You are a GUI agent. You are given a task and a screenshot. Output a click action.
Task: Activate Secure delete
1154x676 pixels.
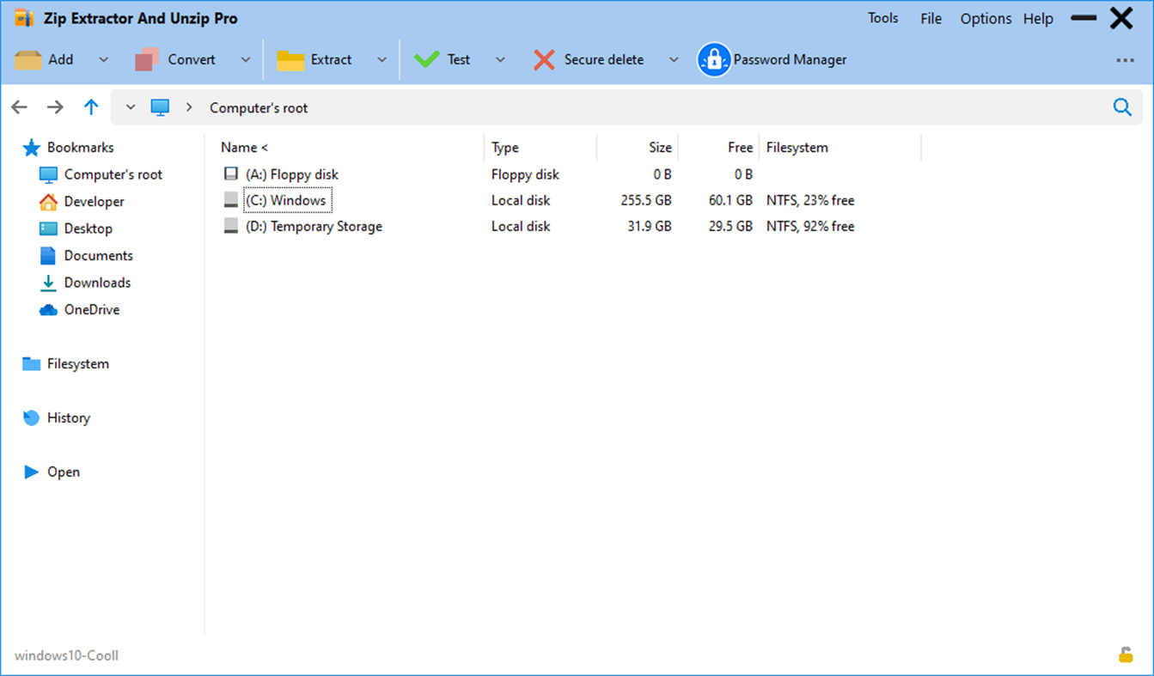tap(589, 59)
